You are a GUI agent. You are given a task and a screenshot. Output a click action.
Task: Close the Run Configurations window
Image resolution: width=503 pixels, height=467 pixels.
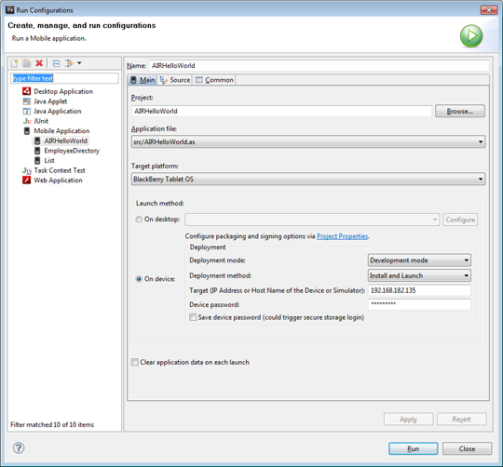point(489,10)
